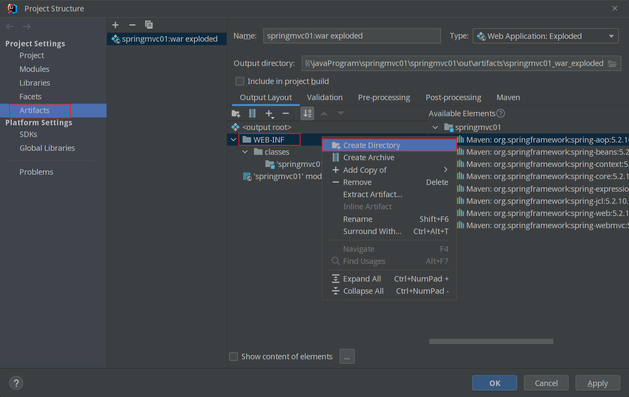Image resolution: width=629 pixels, height=397 pixels.
Task: Click the move down arrow icon
Action: 341,113
